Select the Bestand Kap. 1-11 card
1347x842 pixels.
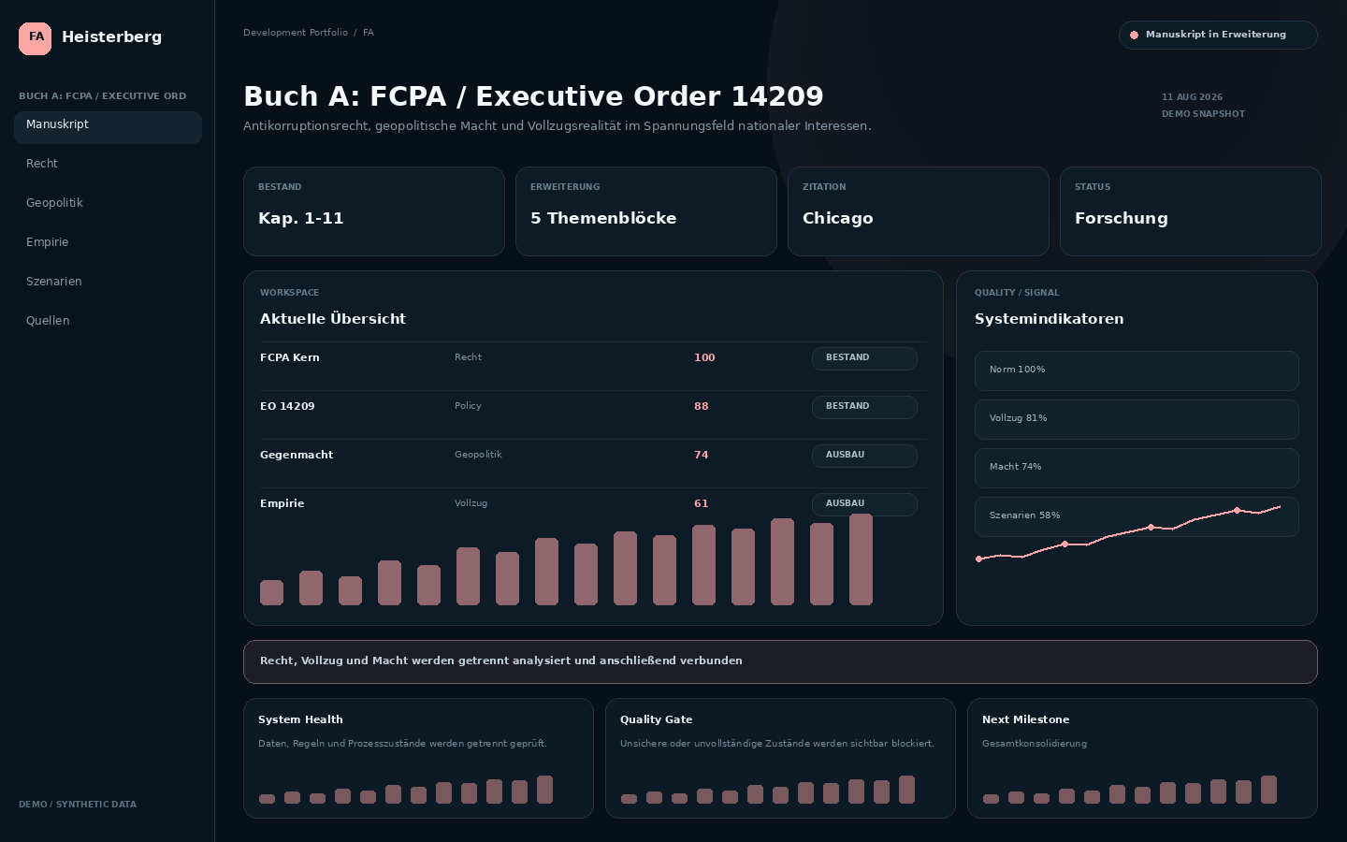point(374,211)
